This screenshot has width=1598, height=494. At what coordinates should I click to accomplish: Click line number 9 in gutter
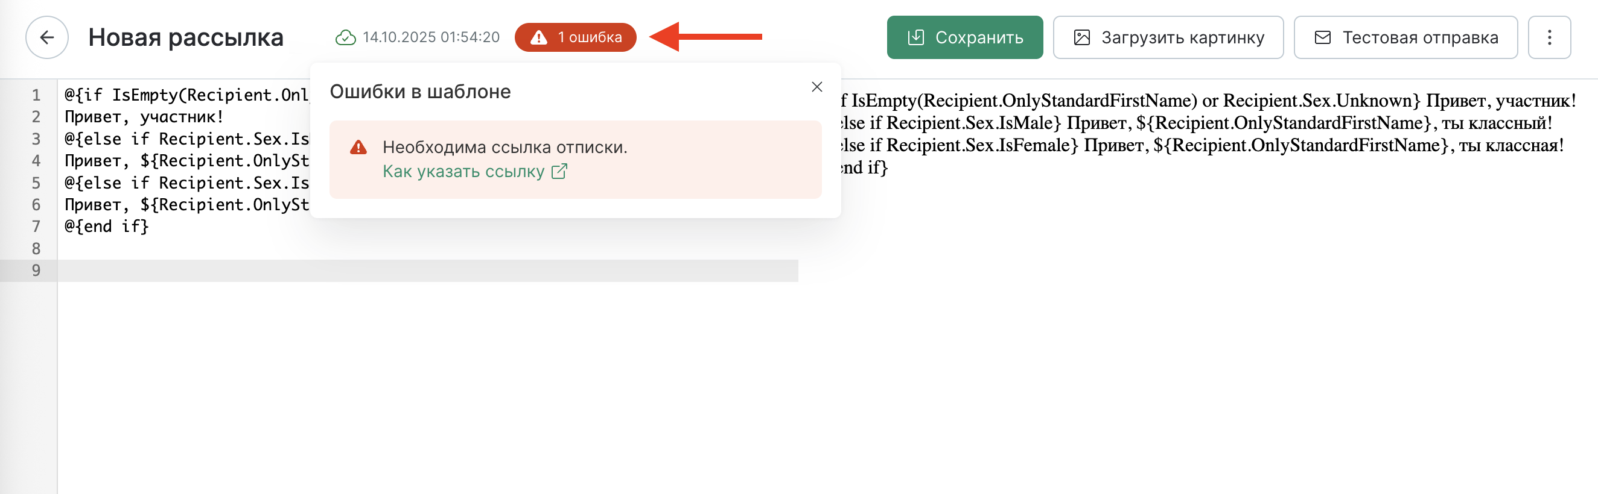36,270
